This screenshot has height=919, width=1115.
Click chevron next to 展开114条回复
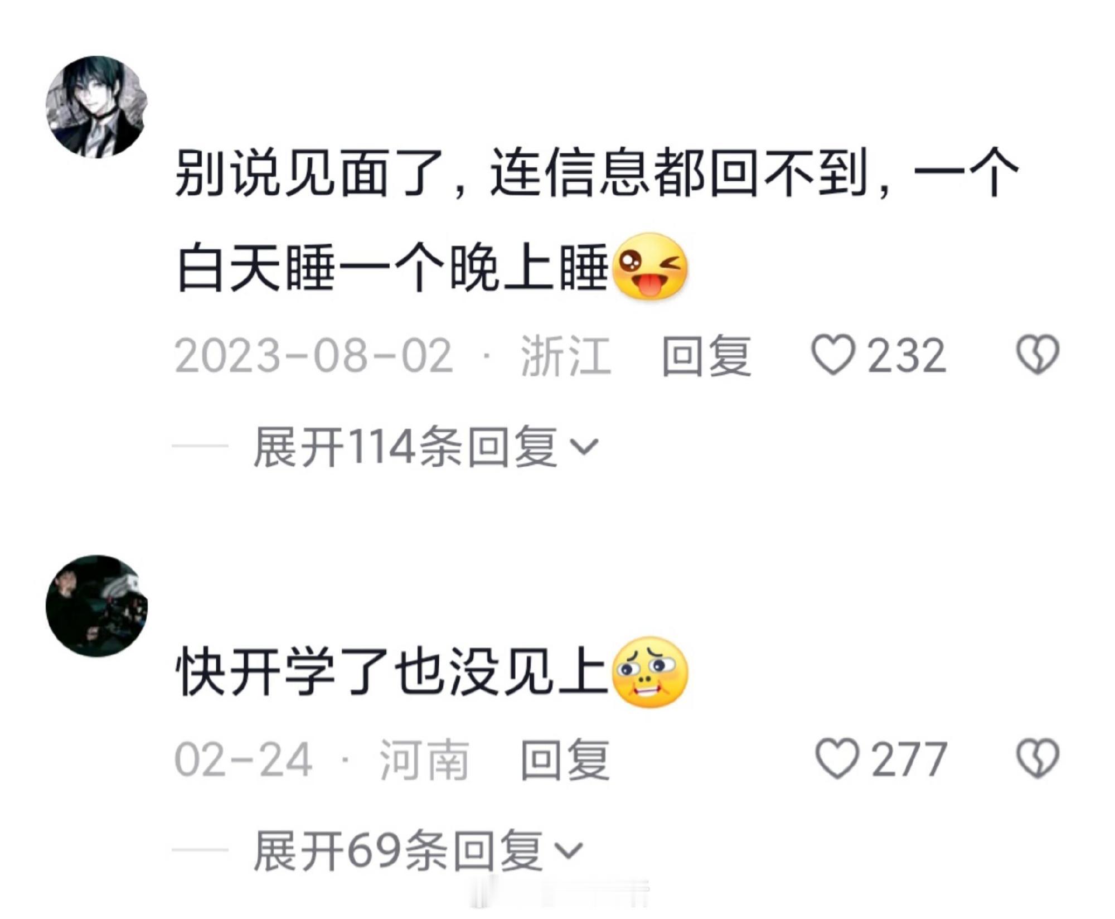(x=584, y=447)
